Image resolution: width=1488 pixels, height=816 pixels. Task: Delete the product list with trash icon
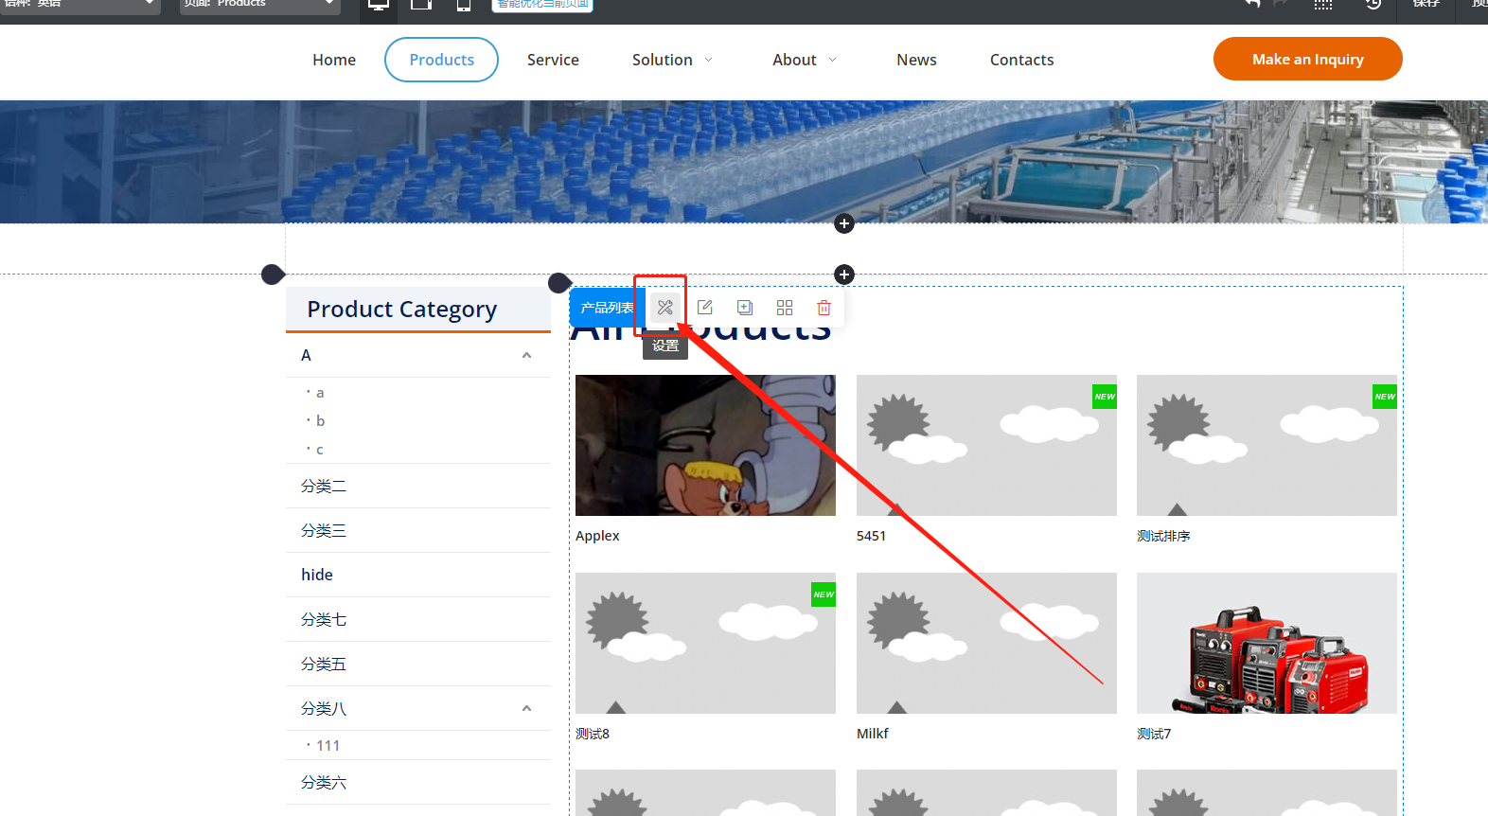coord(824,308)
